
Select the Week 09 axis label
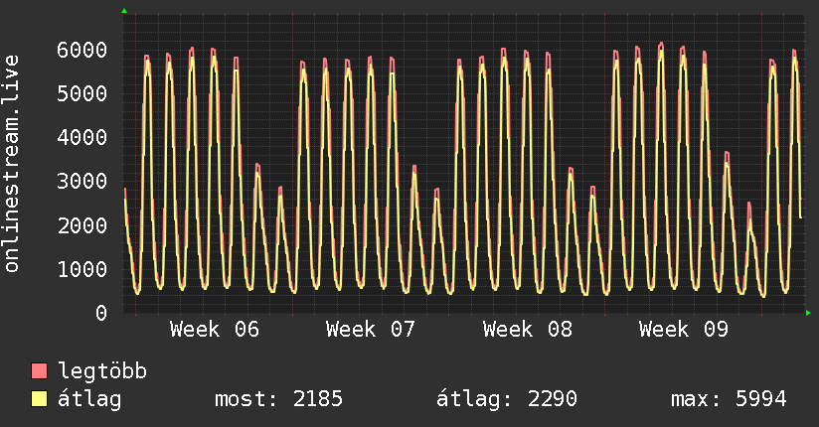click(684, 330)
